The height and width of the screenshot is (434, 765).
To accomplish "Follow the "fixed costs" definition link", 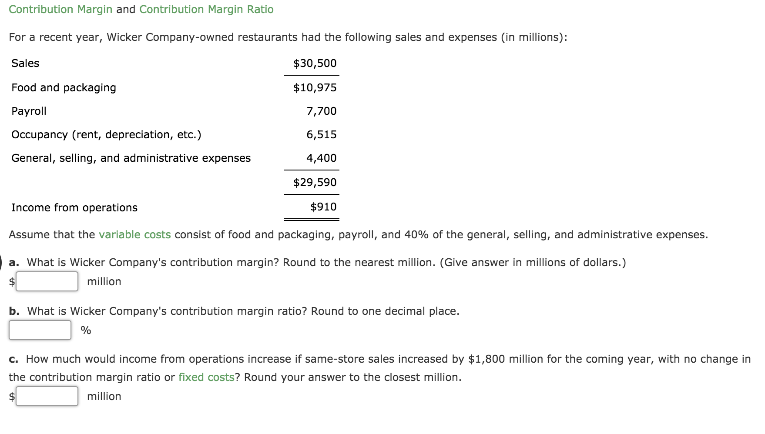I will pos(206,377).
